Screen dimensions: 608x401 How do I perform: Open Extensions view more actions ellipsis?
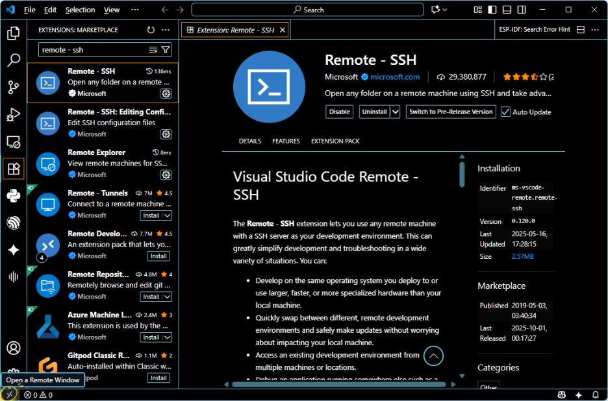point(166,30)
